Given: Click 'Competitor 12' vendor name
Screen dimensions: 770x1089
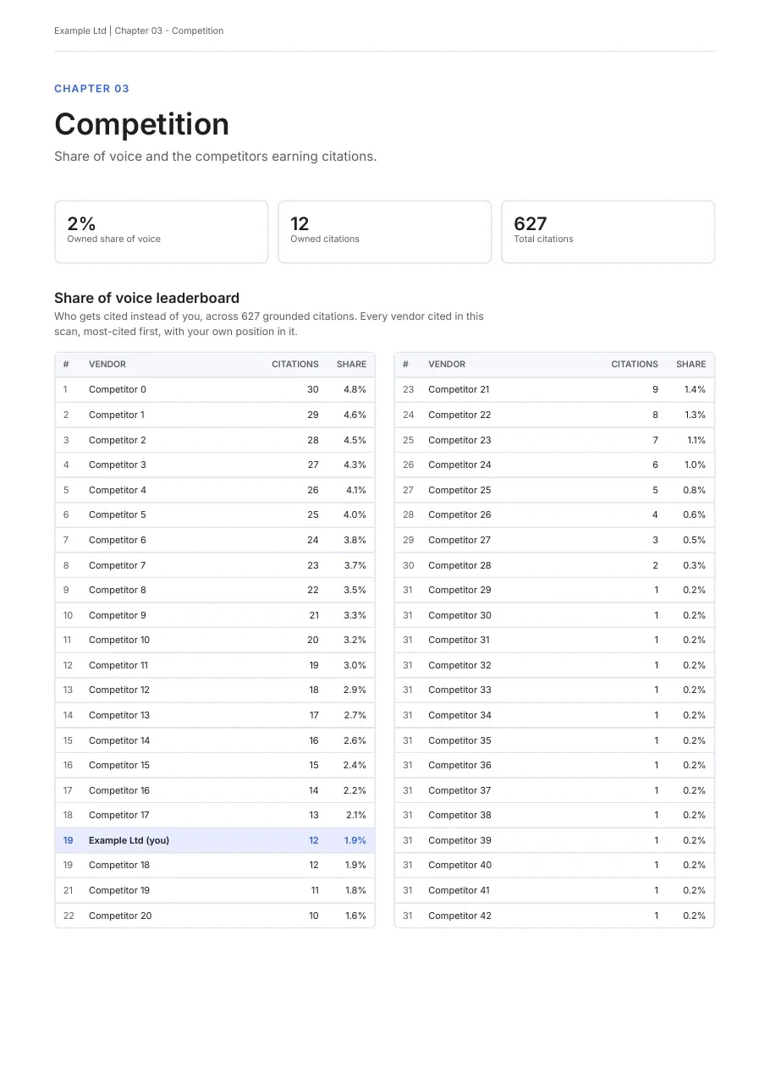Looking at the screenshot, I should tap(119, 690).
